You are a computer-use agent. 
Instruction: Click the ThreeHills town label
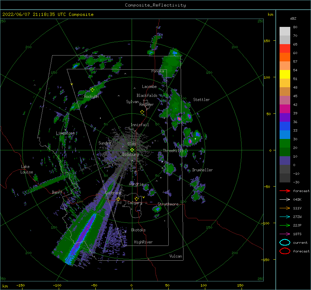tap(173, 151)
